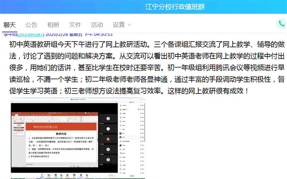
Task: Go to the 文件 tab
Action: coord(75,25)
